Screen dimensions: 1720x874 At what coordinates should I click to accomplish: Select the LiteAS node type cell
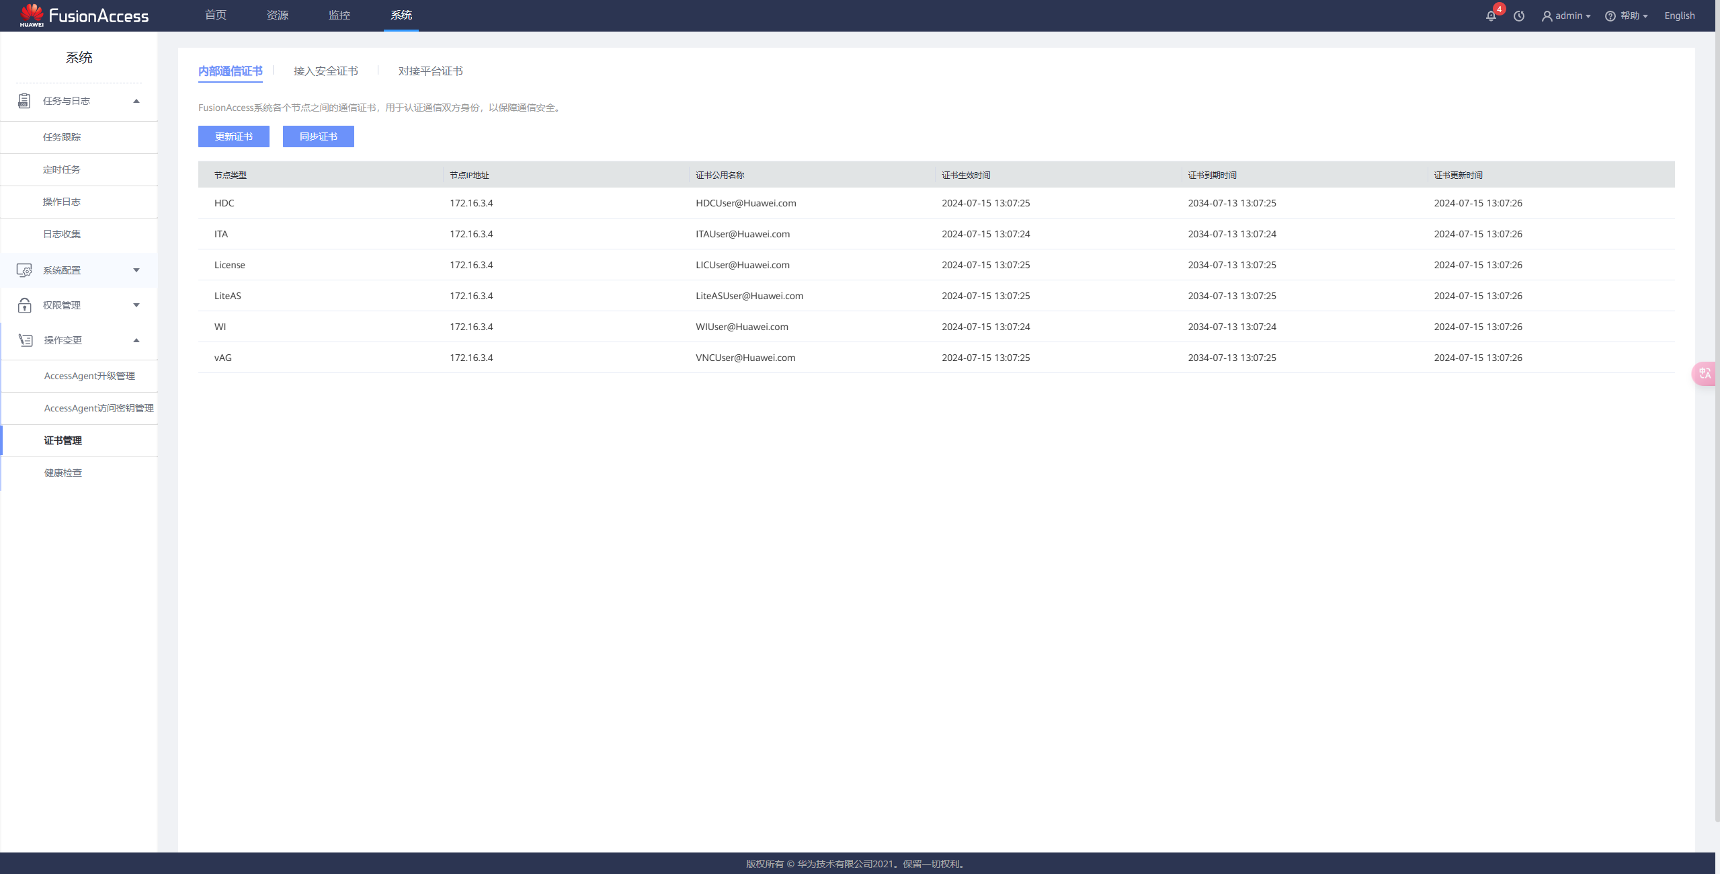click(x=228, y=296)
